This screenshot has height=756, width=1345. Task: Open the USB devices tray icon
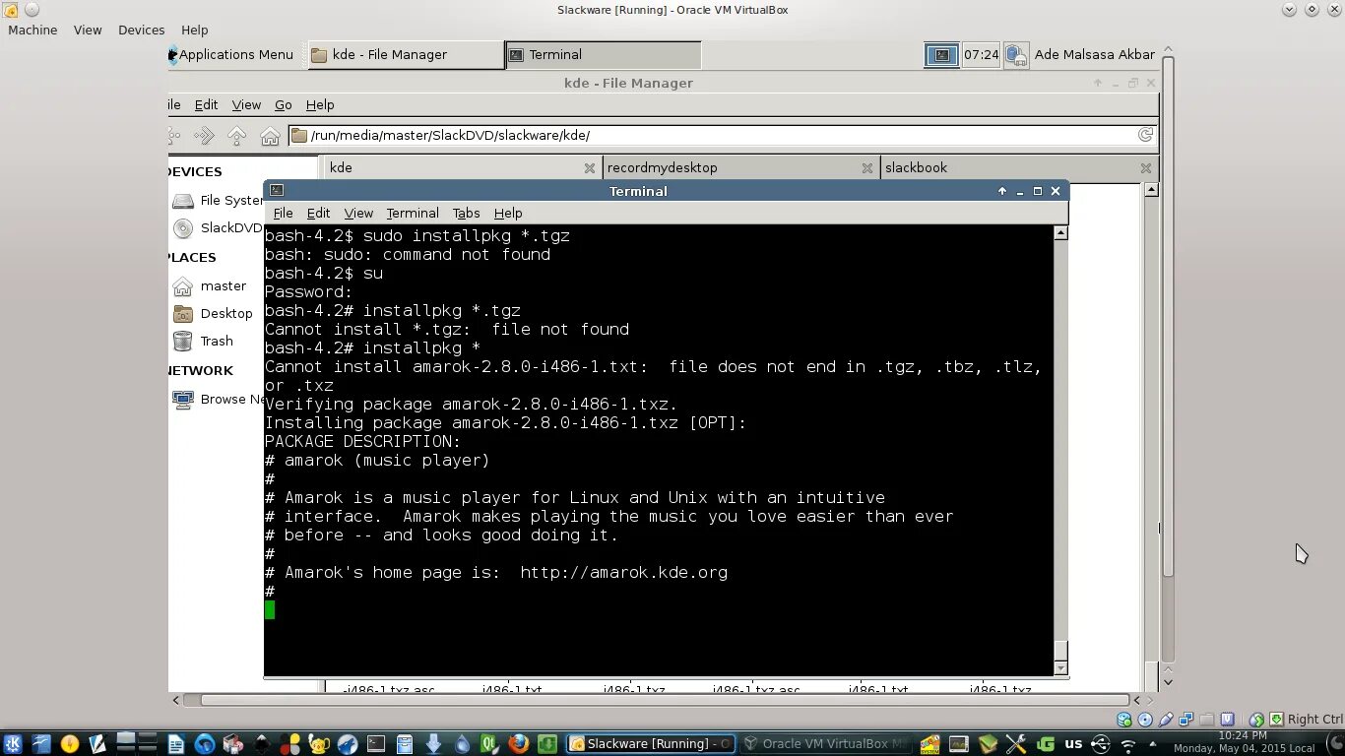[1101, 744]
